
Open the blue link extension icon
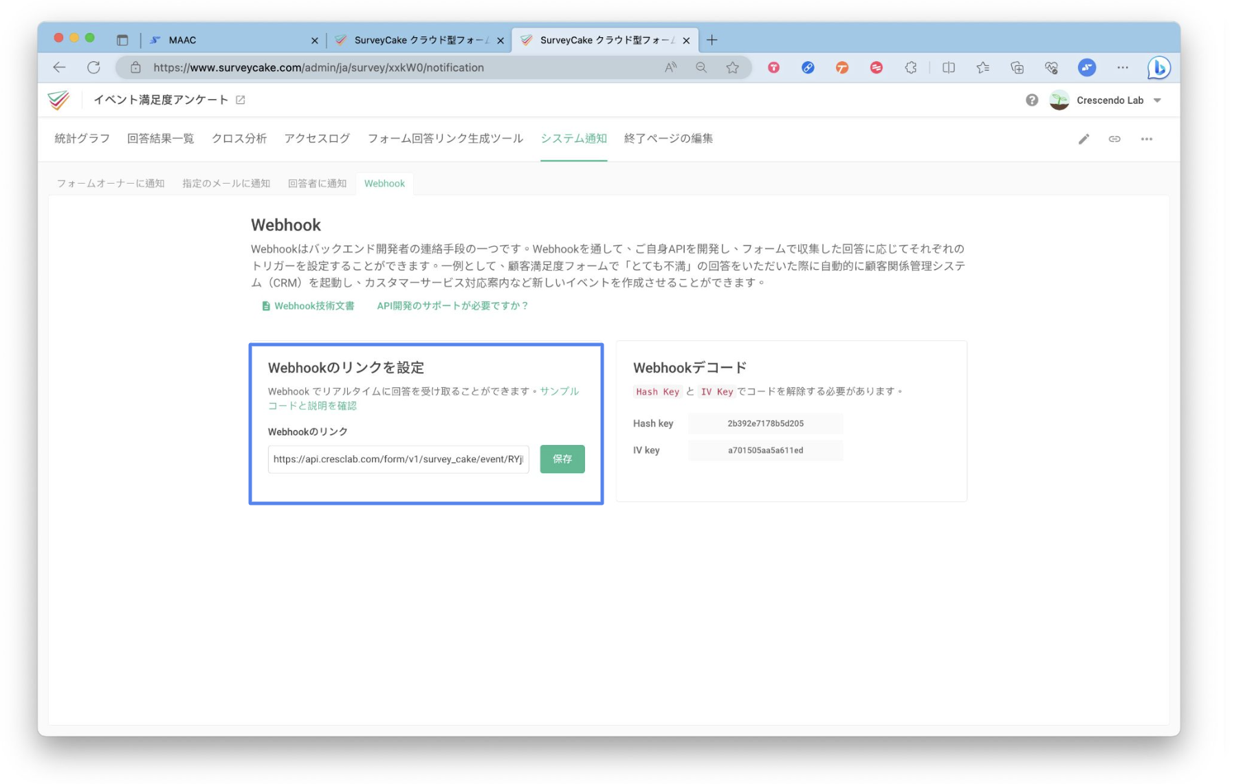[x=808, y=67]
